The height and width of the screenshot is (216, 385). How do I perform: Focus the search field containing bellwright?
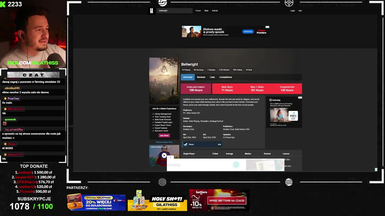pyautogui.click(x=174, y=10)
